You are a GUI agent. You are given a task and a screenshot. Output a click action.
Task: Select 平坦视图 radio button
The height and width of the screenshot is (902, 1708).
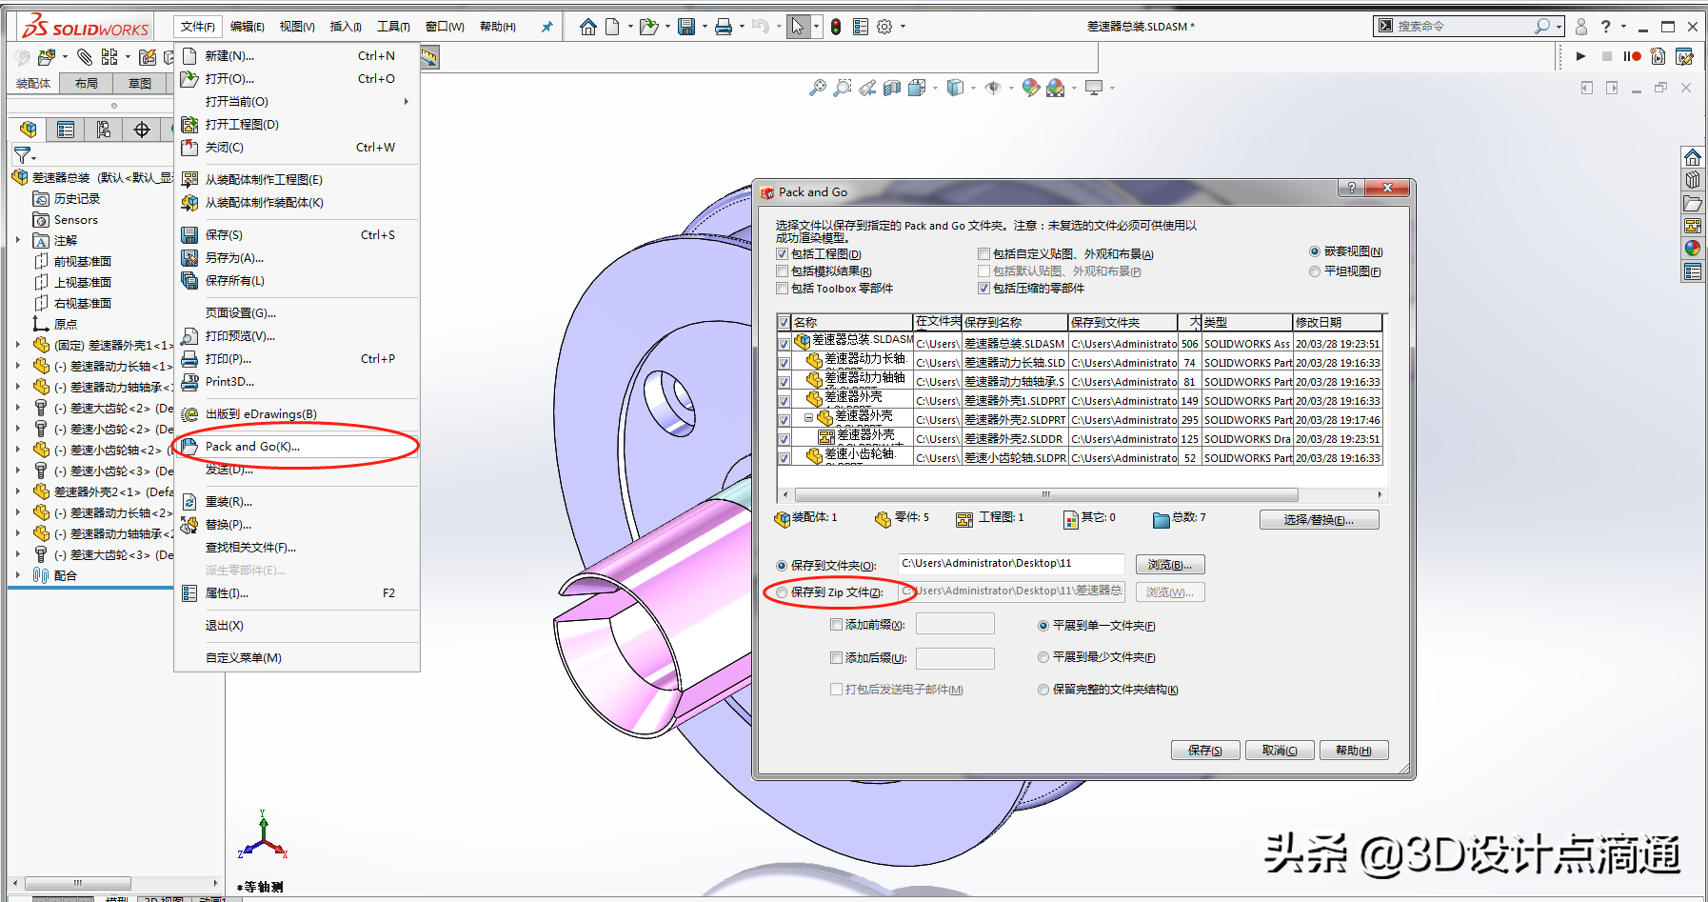1314,271
